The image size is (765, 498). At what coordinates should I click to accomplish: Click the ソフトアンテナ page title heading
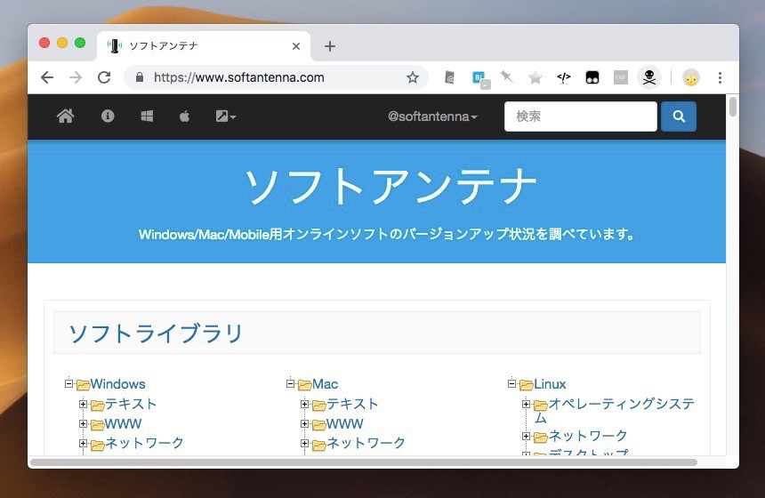pos(391,186)
